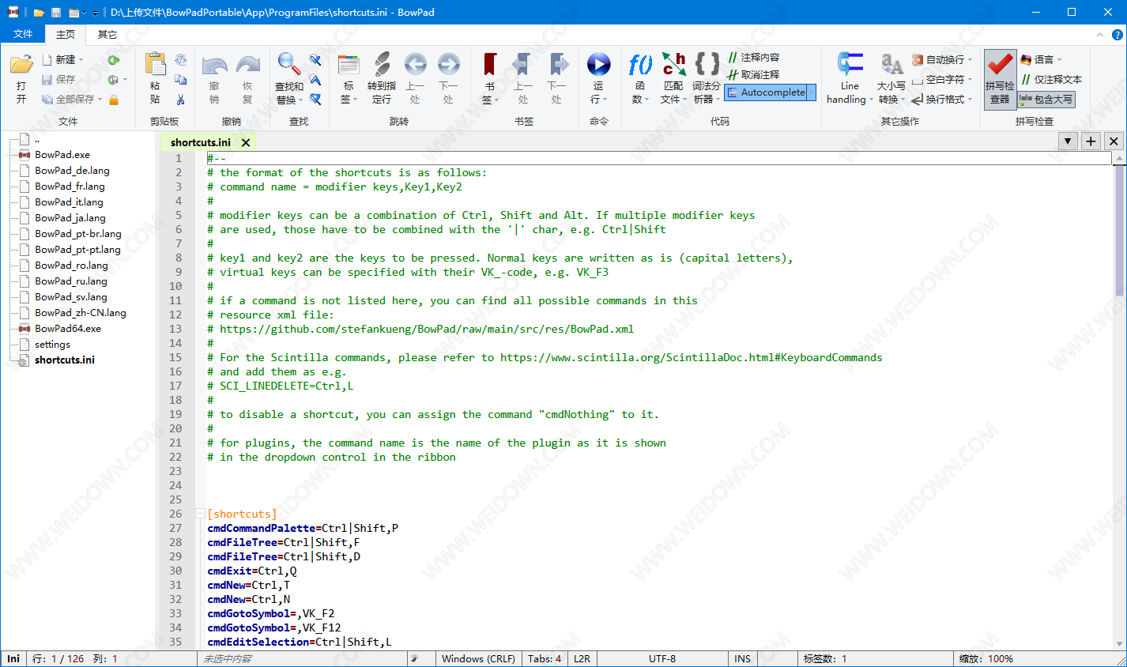The image size is (1127, 667).
Task: Toggle the 拼写检查器 spell checker button
Action: pos(1000,79)
